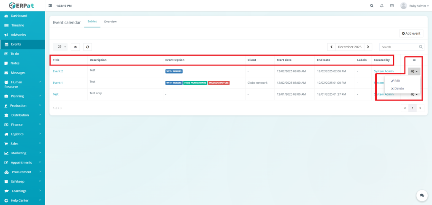Toggle column visibility eye button

click(76, 47)
